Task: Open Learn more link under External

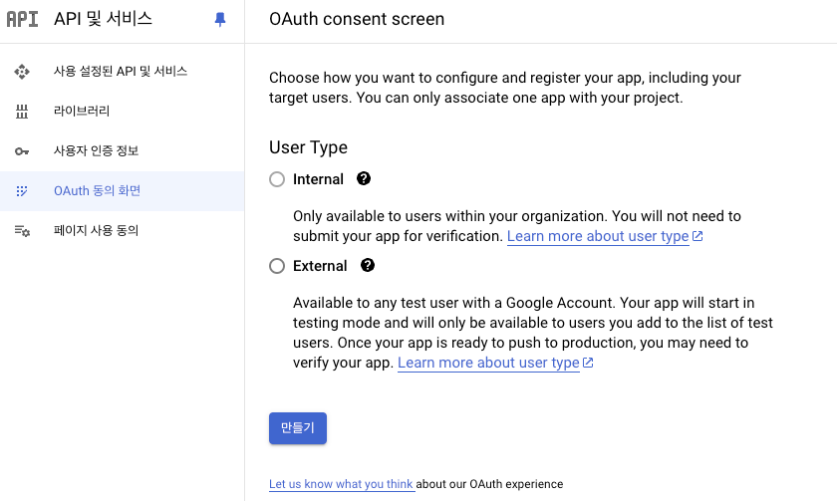Action: 488,363
